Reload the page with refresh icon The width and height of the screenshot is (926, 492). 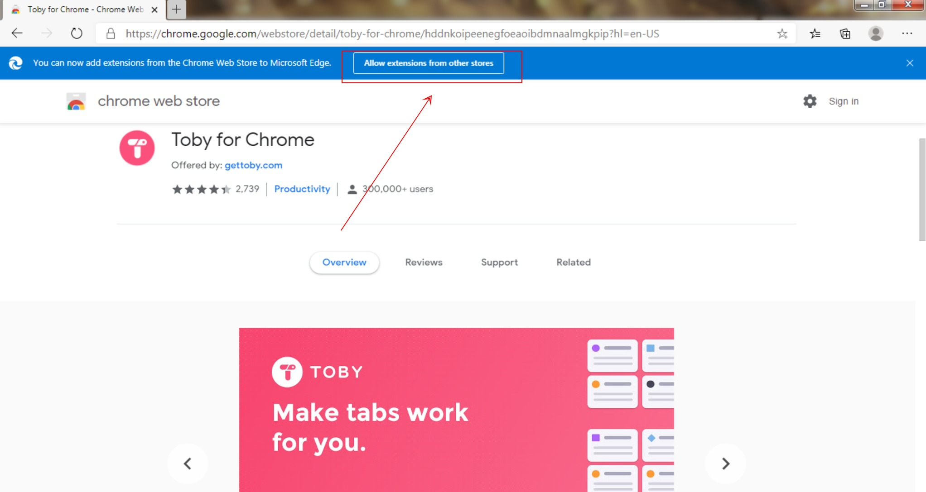click(x=76, y=33)
